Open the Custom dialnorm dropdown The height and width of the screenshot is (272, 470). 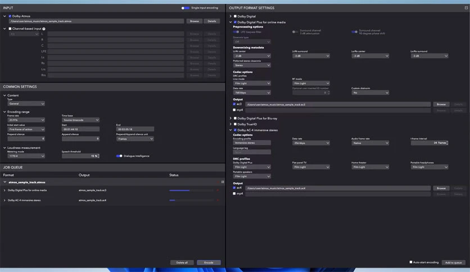point(370,93)
